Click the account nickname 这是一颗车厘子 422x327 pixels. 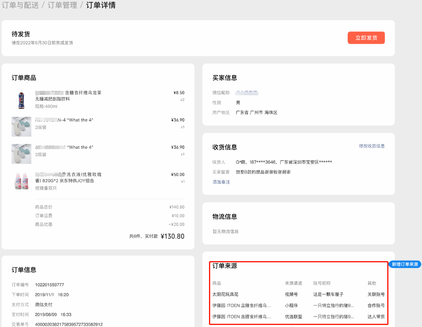pos(328,294)
